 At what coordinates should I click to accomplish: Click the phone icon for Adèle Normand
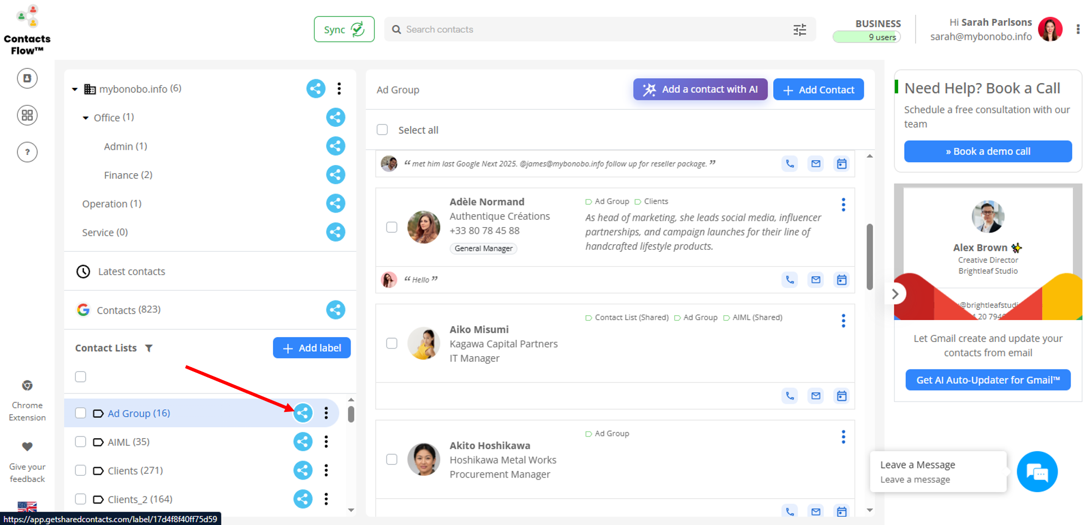(790, 280)
